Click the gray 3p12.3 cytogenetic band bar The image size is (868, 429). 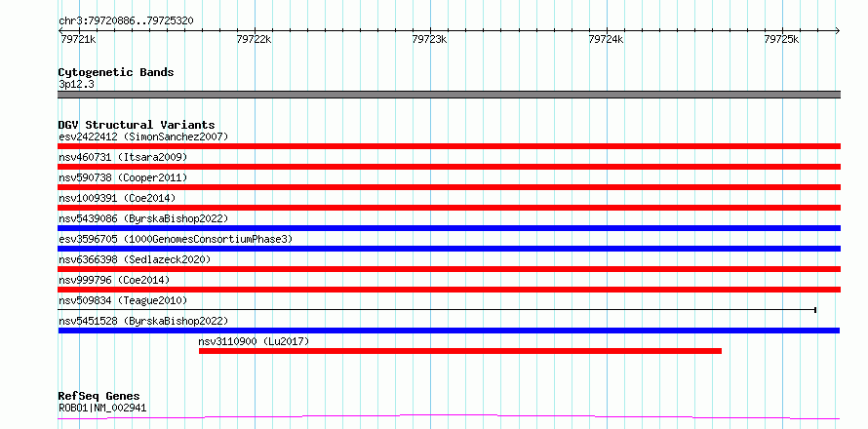click(x=449, y=95)
